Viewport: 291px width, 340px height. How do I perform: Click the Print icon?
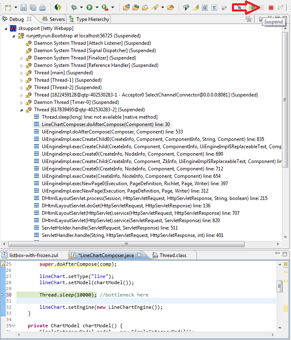click(x=42, y=7)
